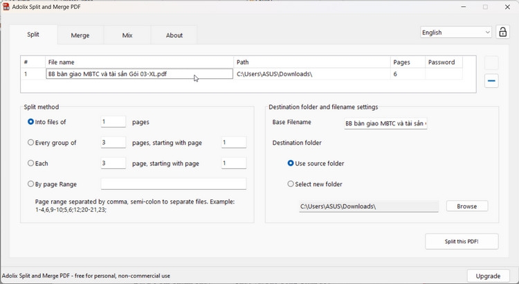The width and height of the screenshot is (519, 284).
Task: Click the empty Password cell of row 1
Action: (444, 74)
